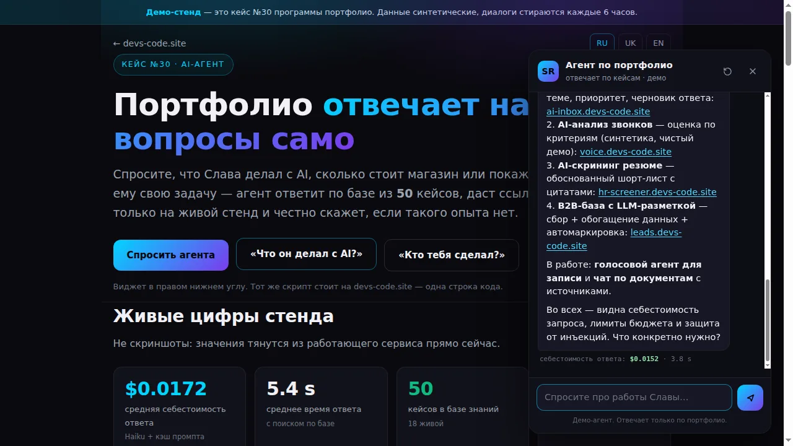Click the «AI-анализ звонков» list item title
The height and width of the screenshot is (446, 793).
tap(605, 125)
